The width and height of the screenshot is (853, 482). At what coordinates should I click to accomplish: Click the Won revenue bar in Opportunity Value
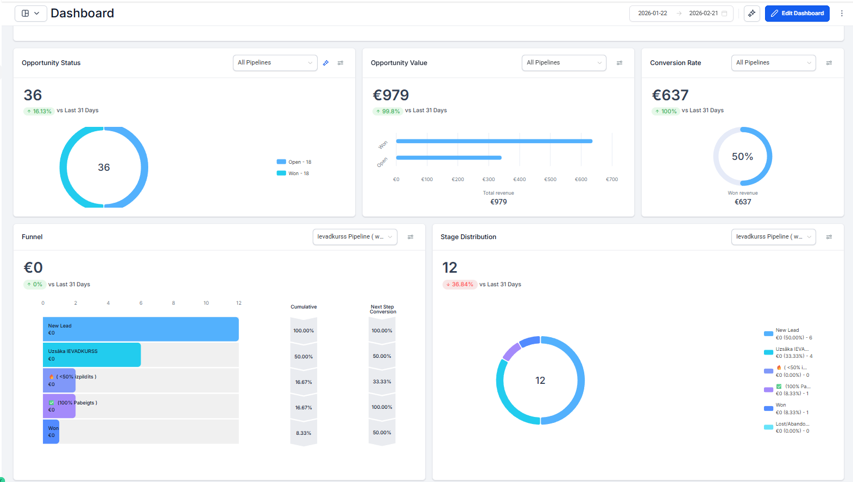coord(494,141)
